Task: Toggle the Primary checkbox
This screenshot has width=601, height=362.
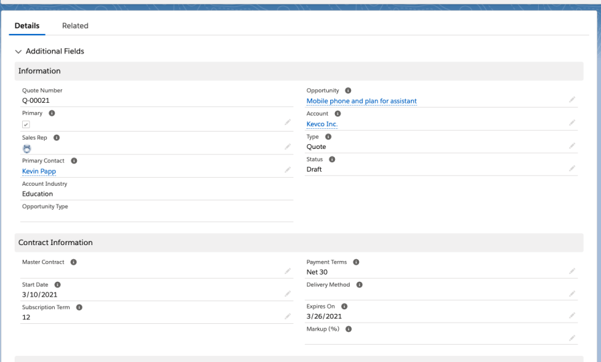Action: point(25,124)
